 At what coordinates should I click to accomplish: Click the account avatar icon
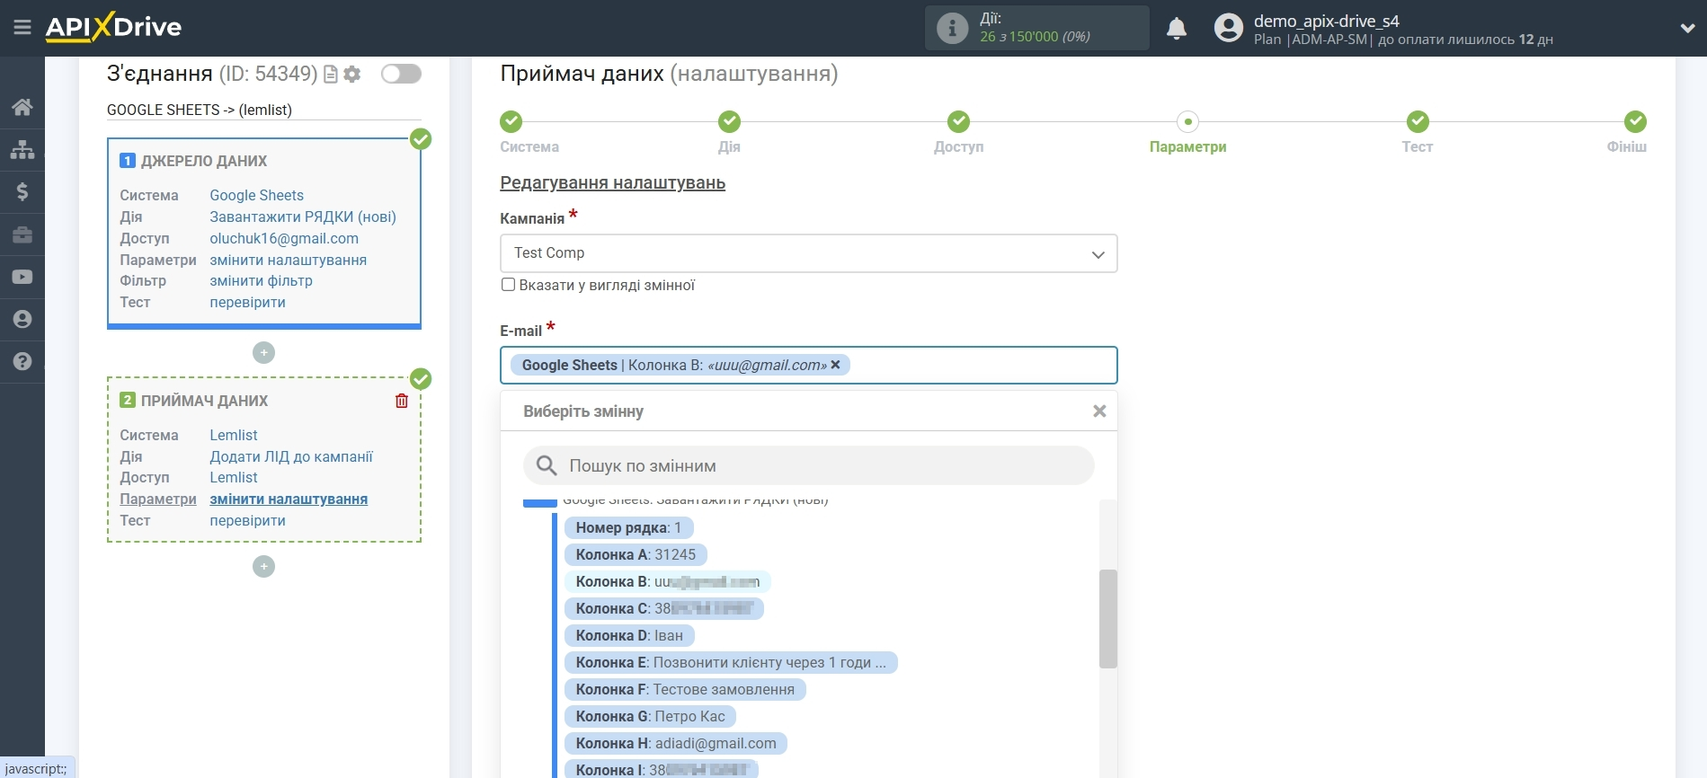click(x=1228, y=28)
